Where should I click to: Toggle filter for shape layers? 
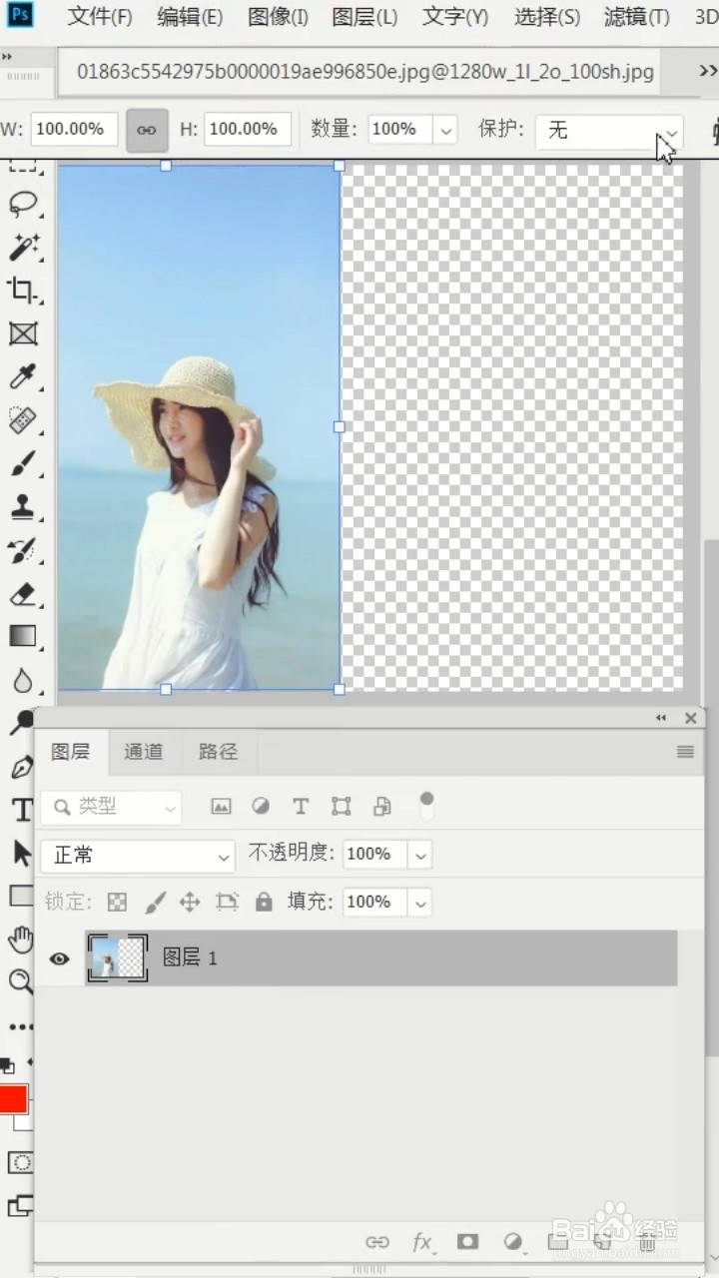click(342, 806)
